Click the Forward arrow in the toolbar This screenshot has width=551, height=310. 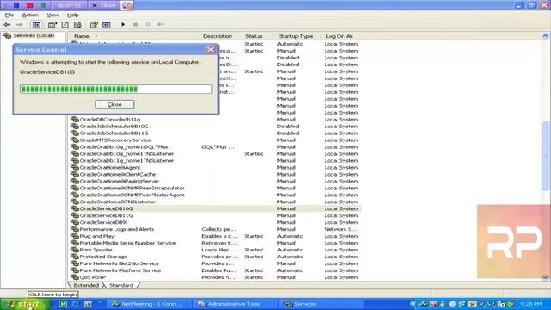[19, 25]
